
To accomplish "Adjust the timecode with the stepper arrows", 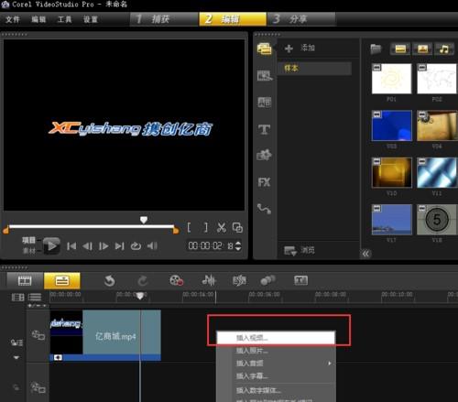I will 238,245.
